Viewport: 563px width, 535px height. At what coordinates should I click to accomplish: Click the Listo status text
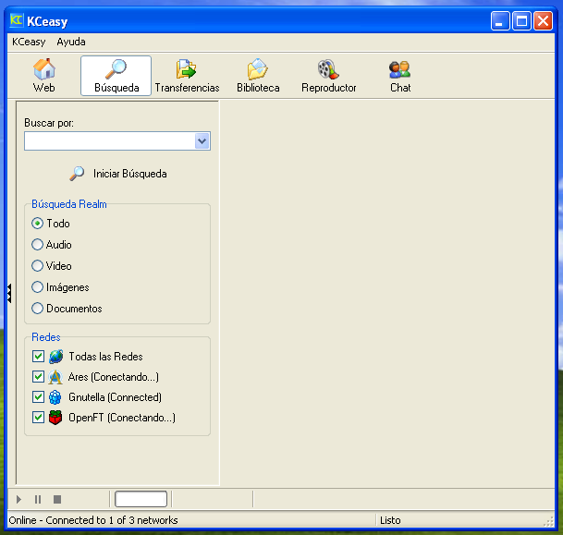[x=390, y=520]
